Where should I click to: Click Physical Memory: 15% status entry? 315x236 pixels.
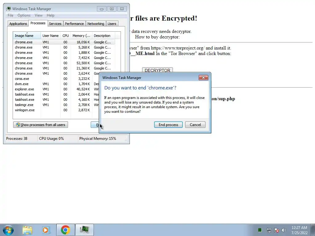tap(98, 139)
